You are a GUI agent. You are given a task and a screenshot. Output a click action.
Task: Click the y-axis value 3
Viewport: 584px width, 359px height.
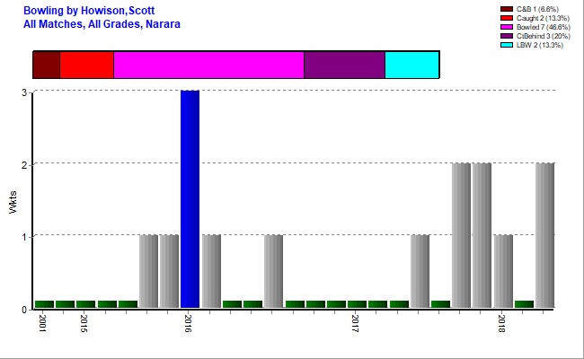coord(24,92)
